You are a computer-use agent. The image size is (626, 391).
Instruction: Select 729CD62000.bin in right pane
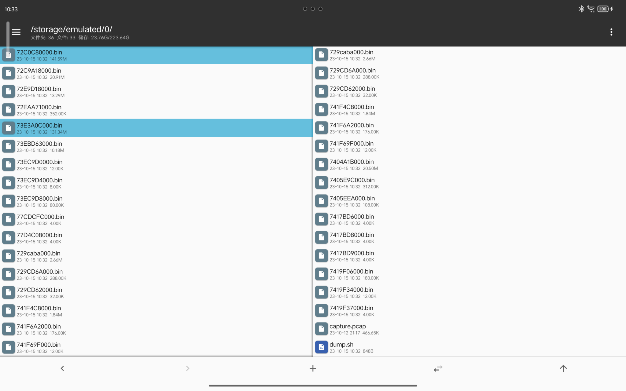(469, 92)
